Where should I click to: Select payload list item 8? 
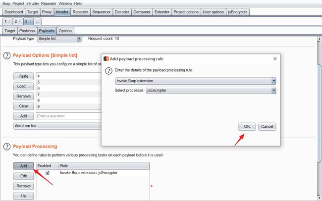point(68,100)
